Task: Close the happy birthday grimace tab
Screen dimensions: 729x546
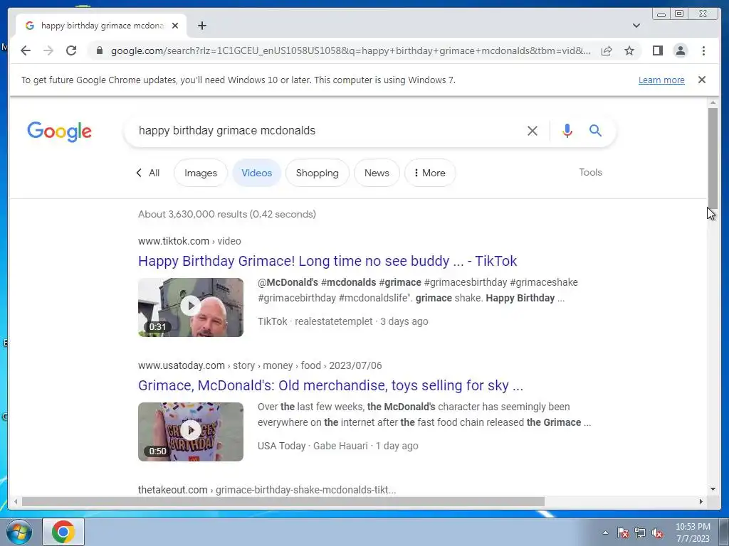Action: coord(175,26)
